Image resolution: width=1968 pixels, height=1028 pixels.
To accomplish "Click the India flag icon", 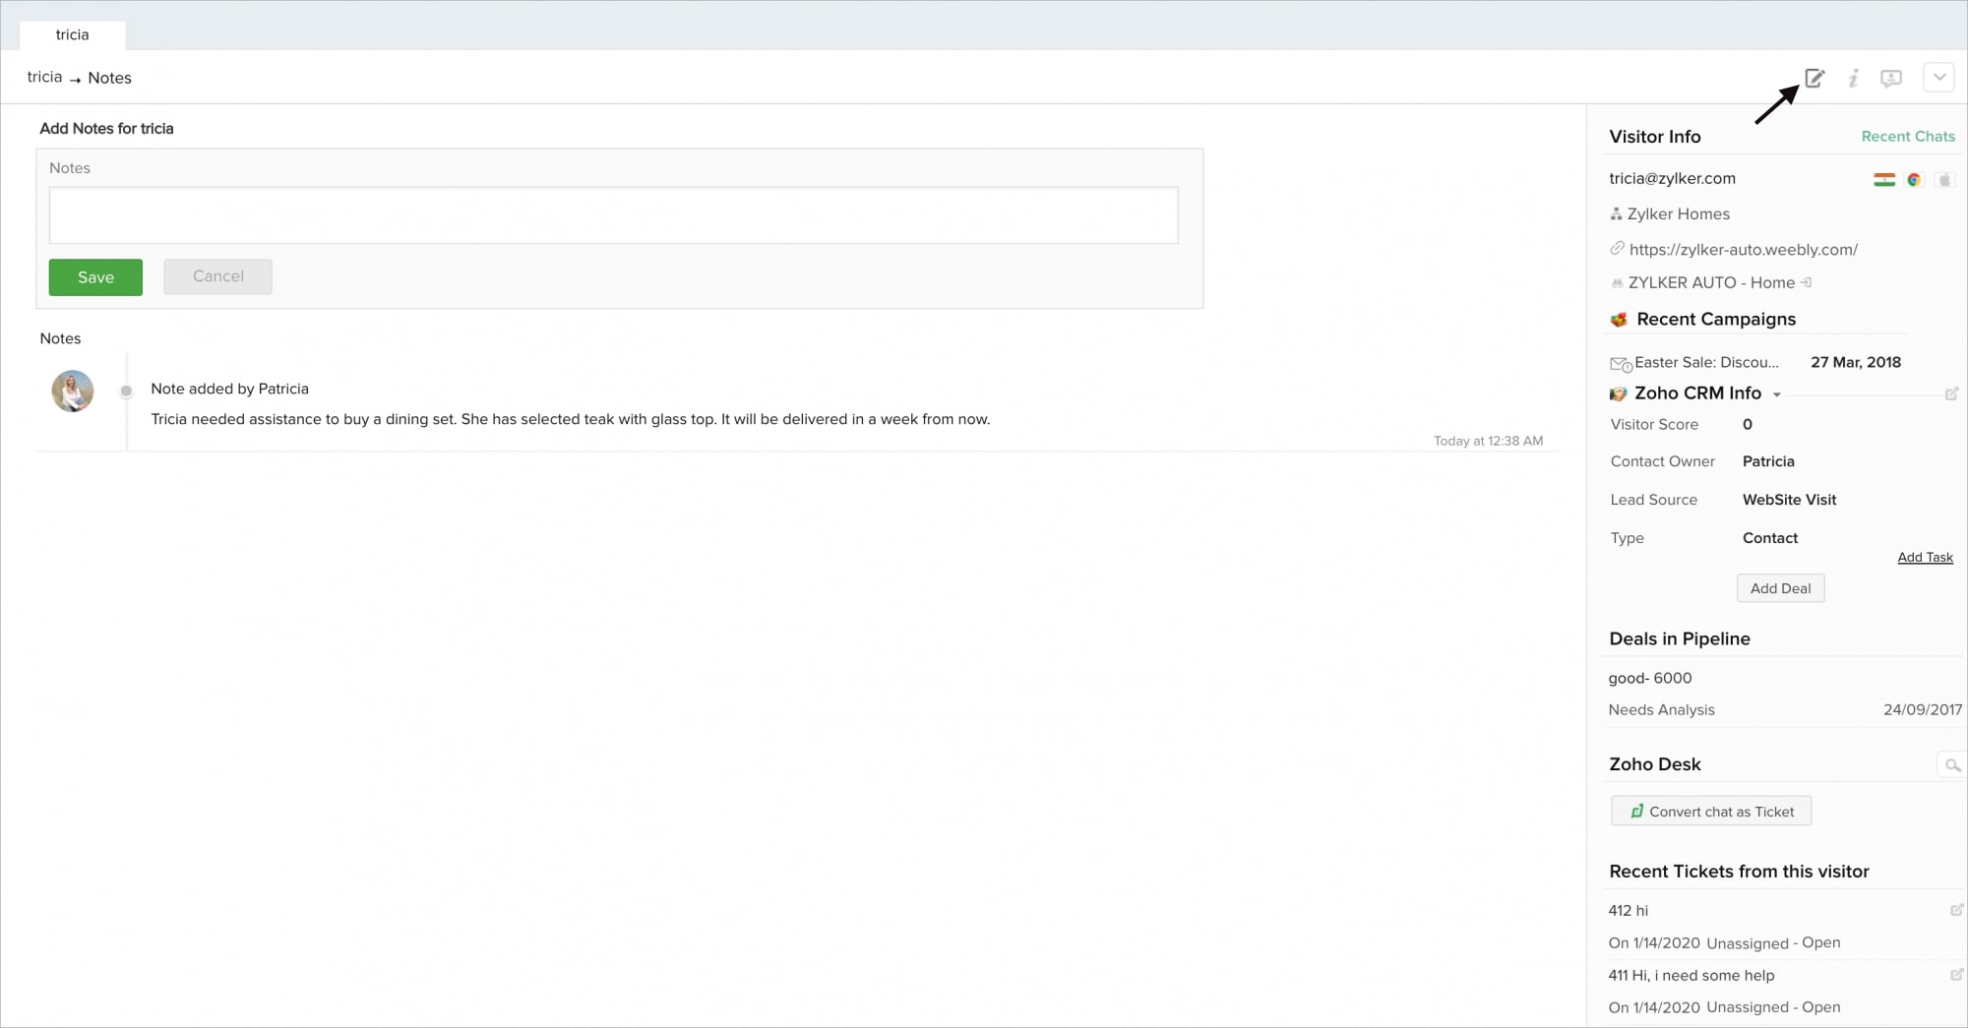I will coord(1884,180).
